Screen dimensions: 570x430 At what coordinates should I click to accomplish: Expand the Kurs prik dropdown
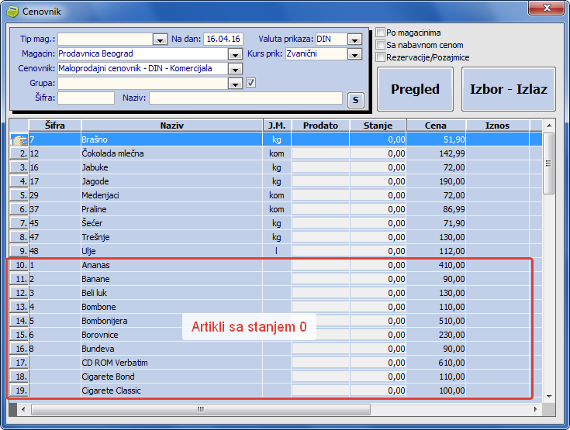tap(354, 54)
